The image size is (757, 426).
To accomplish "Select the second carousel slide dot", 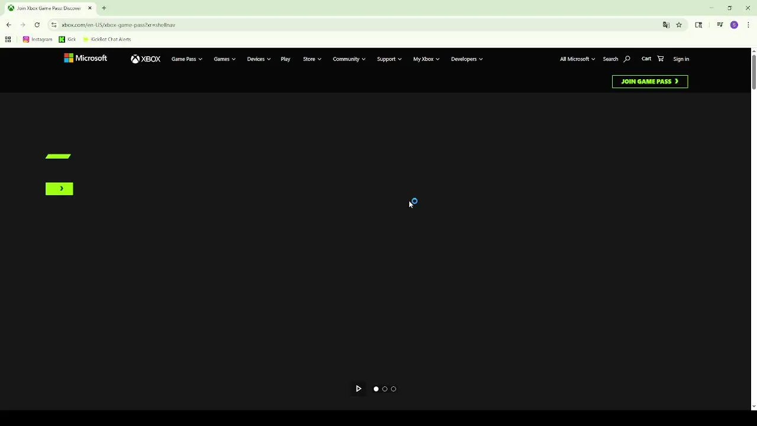I will coord(385,389).
